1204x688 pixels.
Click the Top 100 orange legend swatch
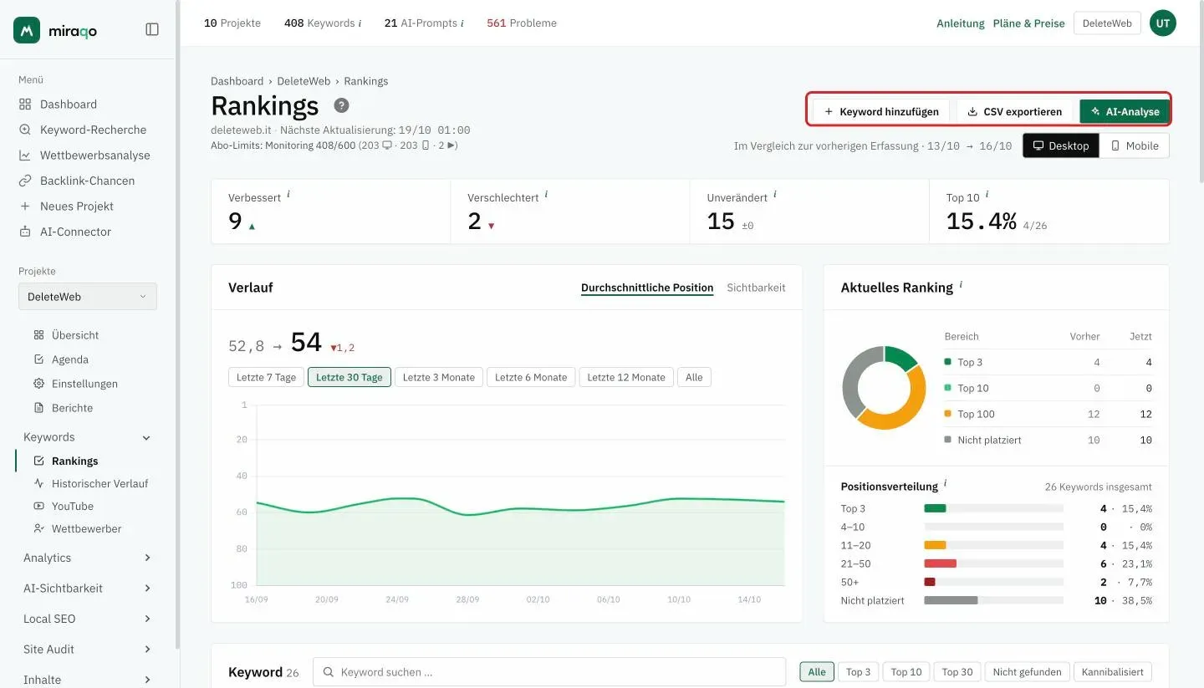click(x=947, y=414)
